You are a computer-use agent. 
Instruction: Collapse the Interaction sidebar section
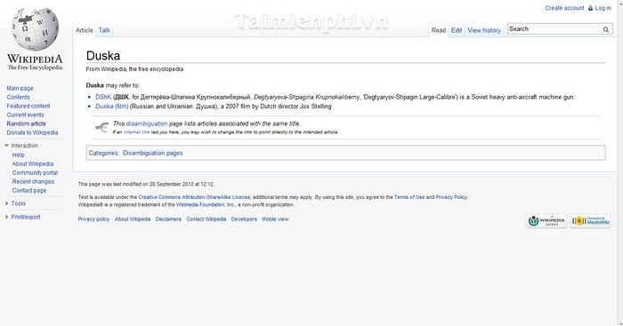[x=6, y=146]
